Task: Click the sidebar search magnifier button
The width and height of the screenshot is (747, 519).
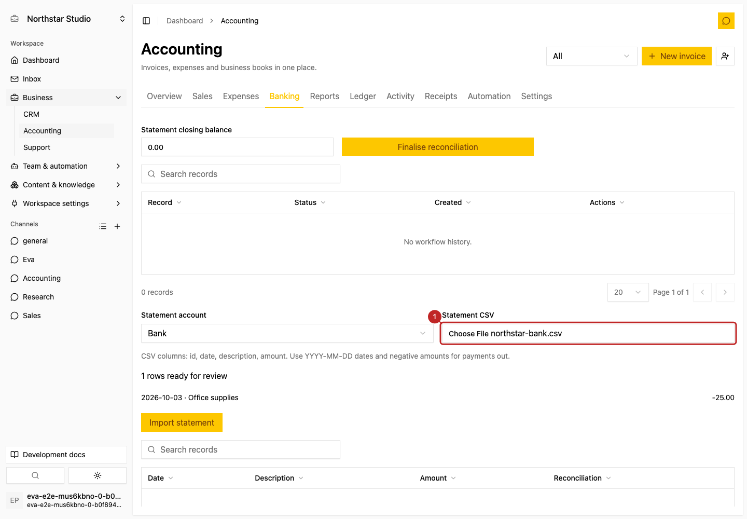Action: tap(35, 475)
